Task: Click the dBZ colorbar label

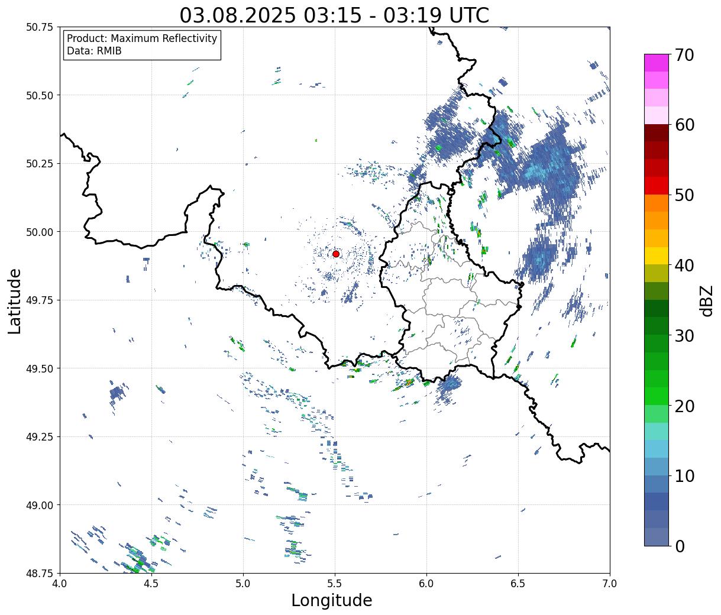Action: [706, 300]
